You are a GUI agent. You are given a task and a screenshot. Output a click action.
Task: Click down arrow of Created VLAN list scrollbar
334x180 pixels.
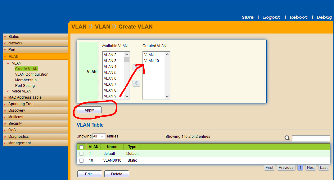point(167,97)
